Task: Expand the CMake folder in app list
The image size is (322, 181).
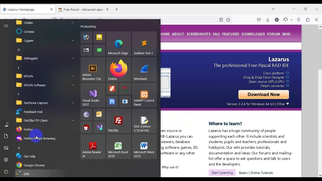Action: pos(45,23)
